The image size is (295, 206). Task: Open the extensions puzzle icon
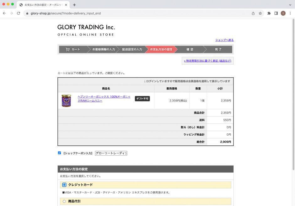coord(269,13)
